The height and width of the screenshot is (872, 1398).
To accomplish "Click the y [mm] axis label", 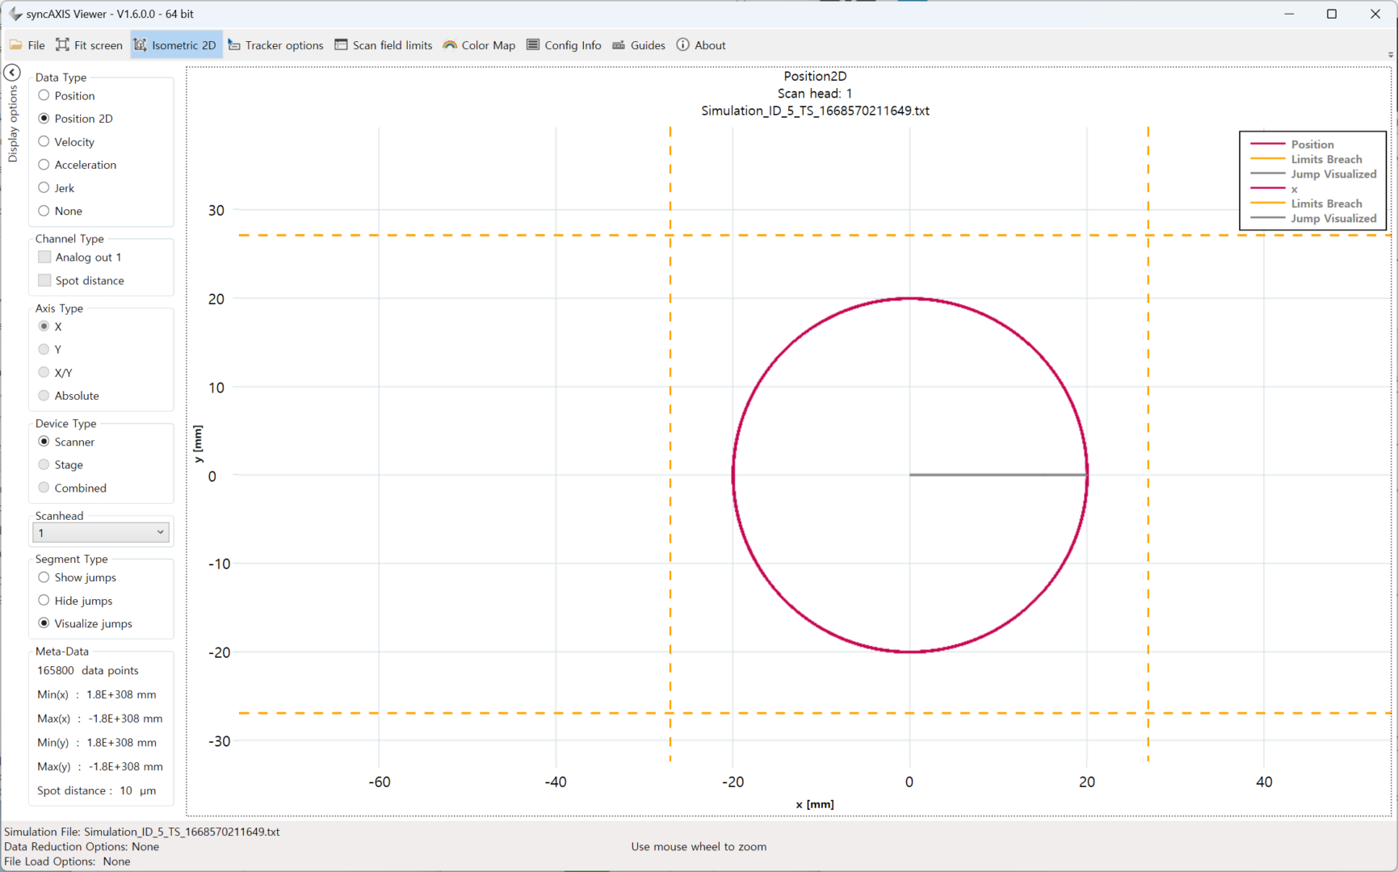I will 198,444.
